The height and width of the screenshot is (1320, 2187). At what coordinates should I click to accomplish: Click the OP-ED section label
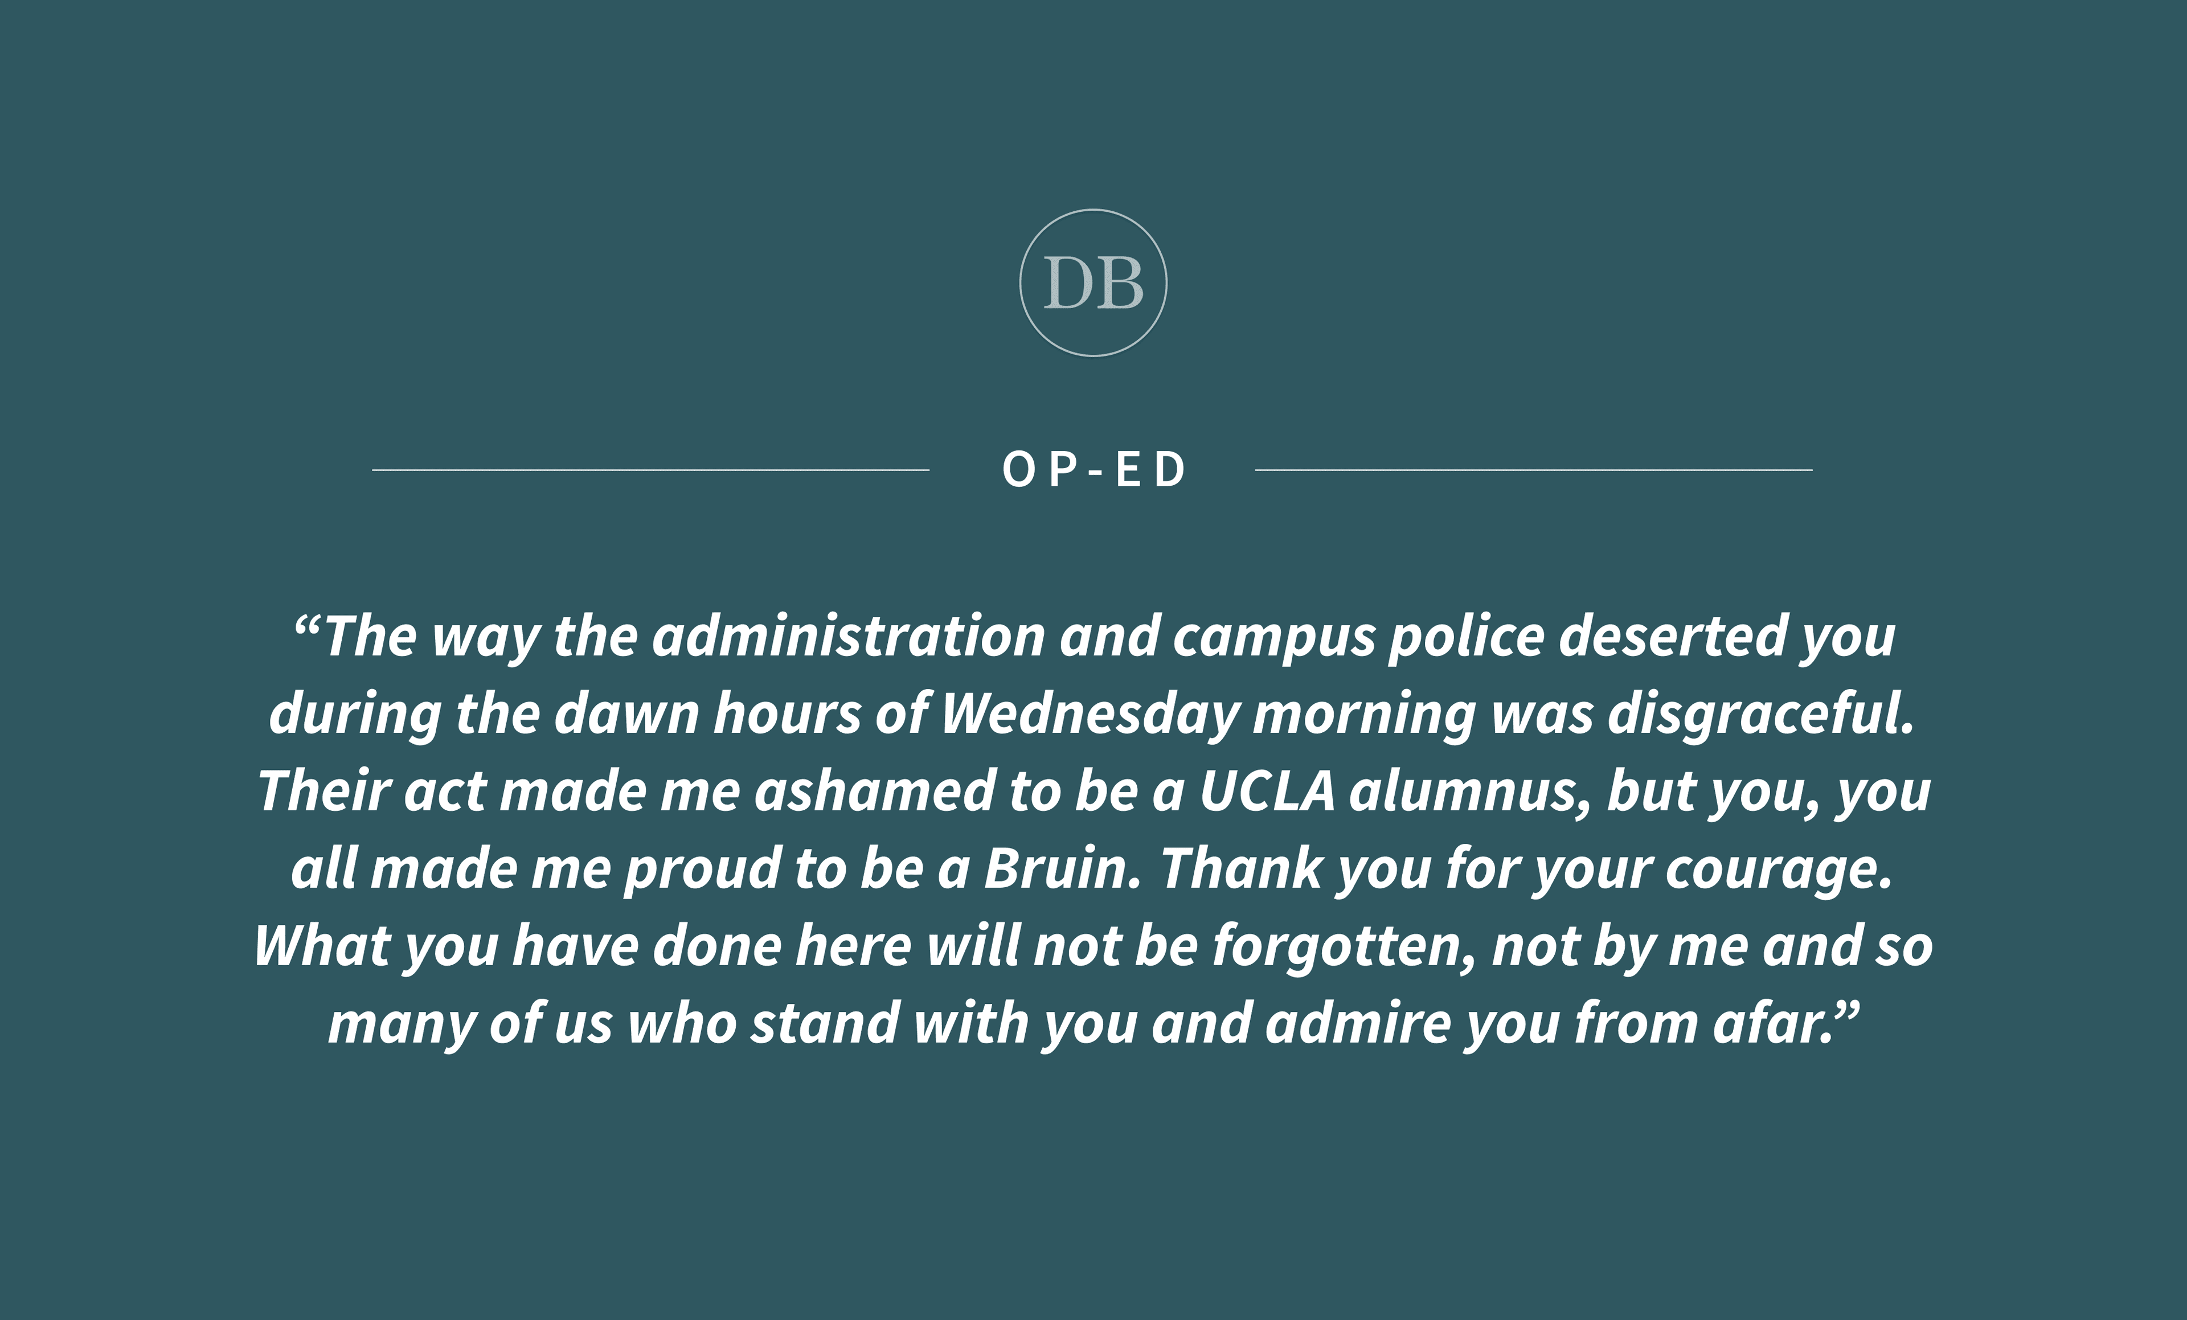pyautogui.click(x=1093, y=470)
